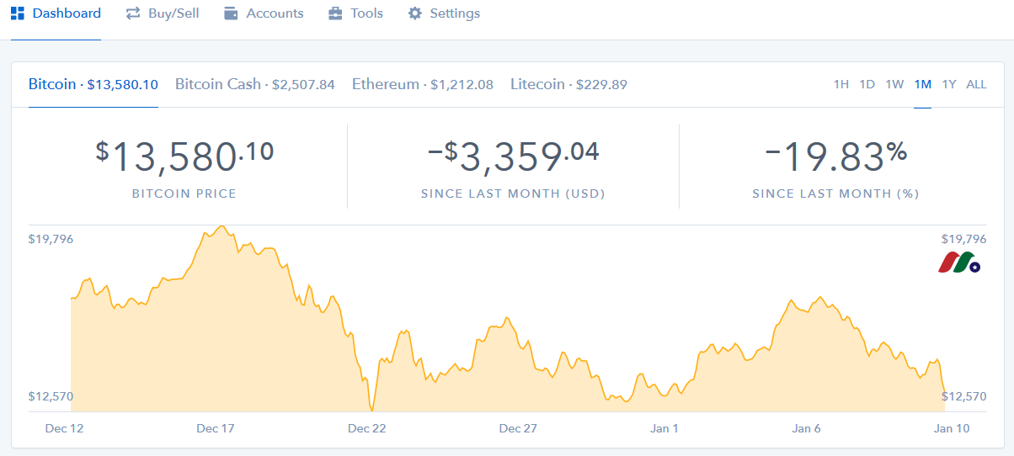Set chart range to 1W
This screenshot has height=456, width=1014.
point(894,84)
